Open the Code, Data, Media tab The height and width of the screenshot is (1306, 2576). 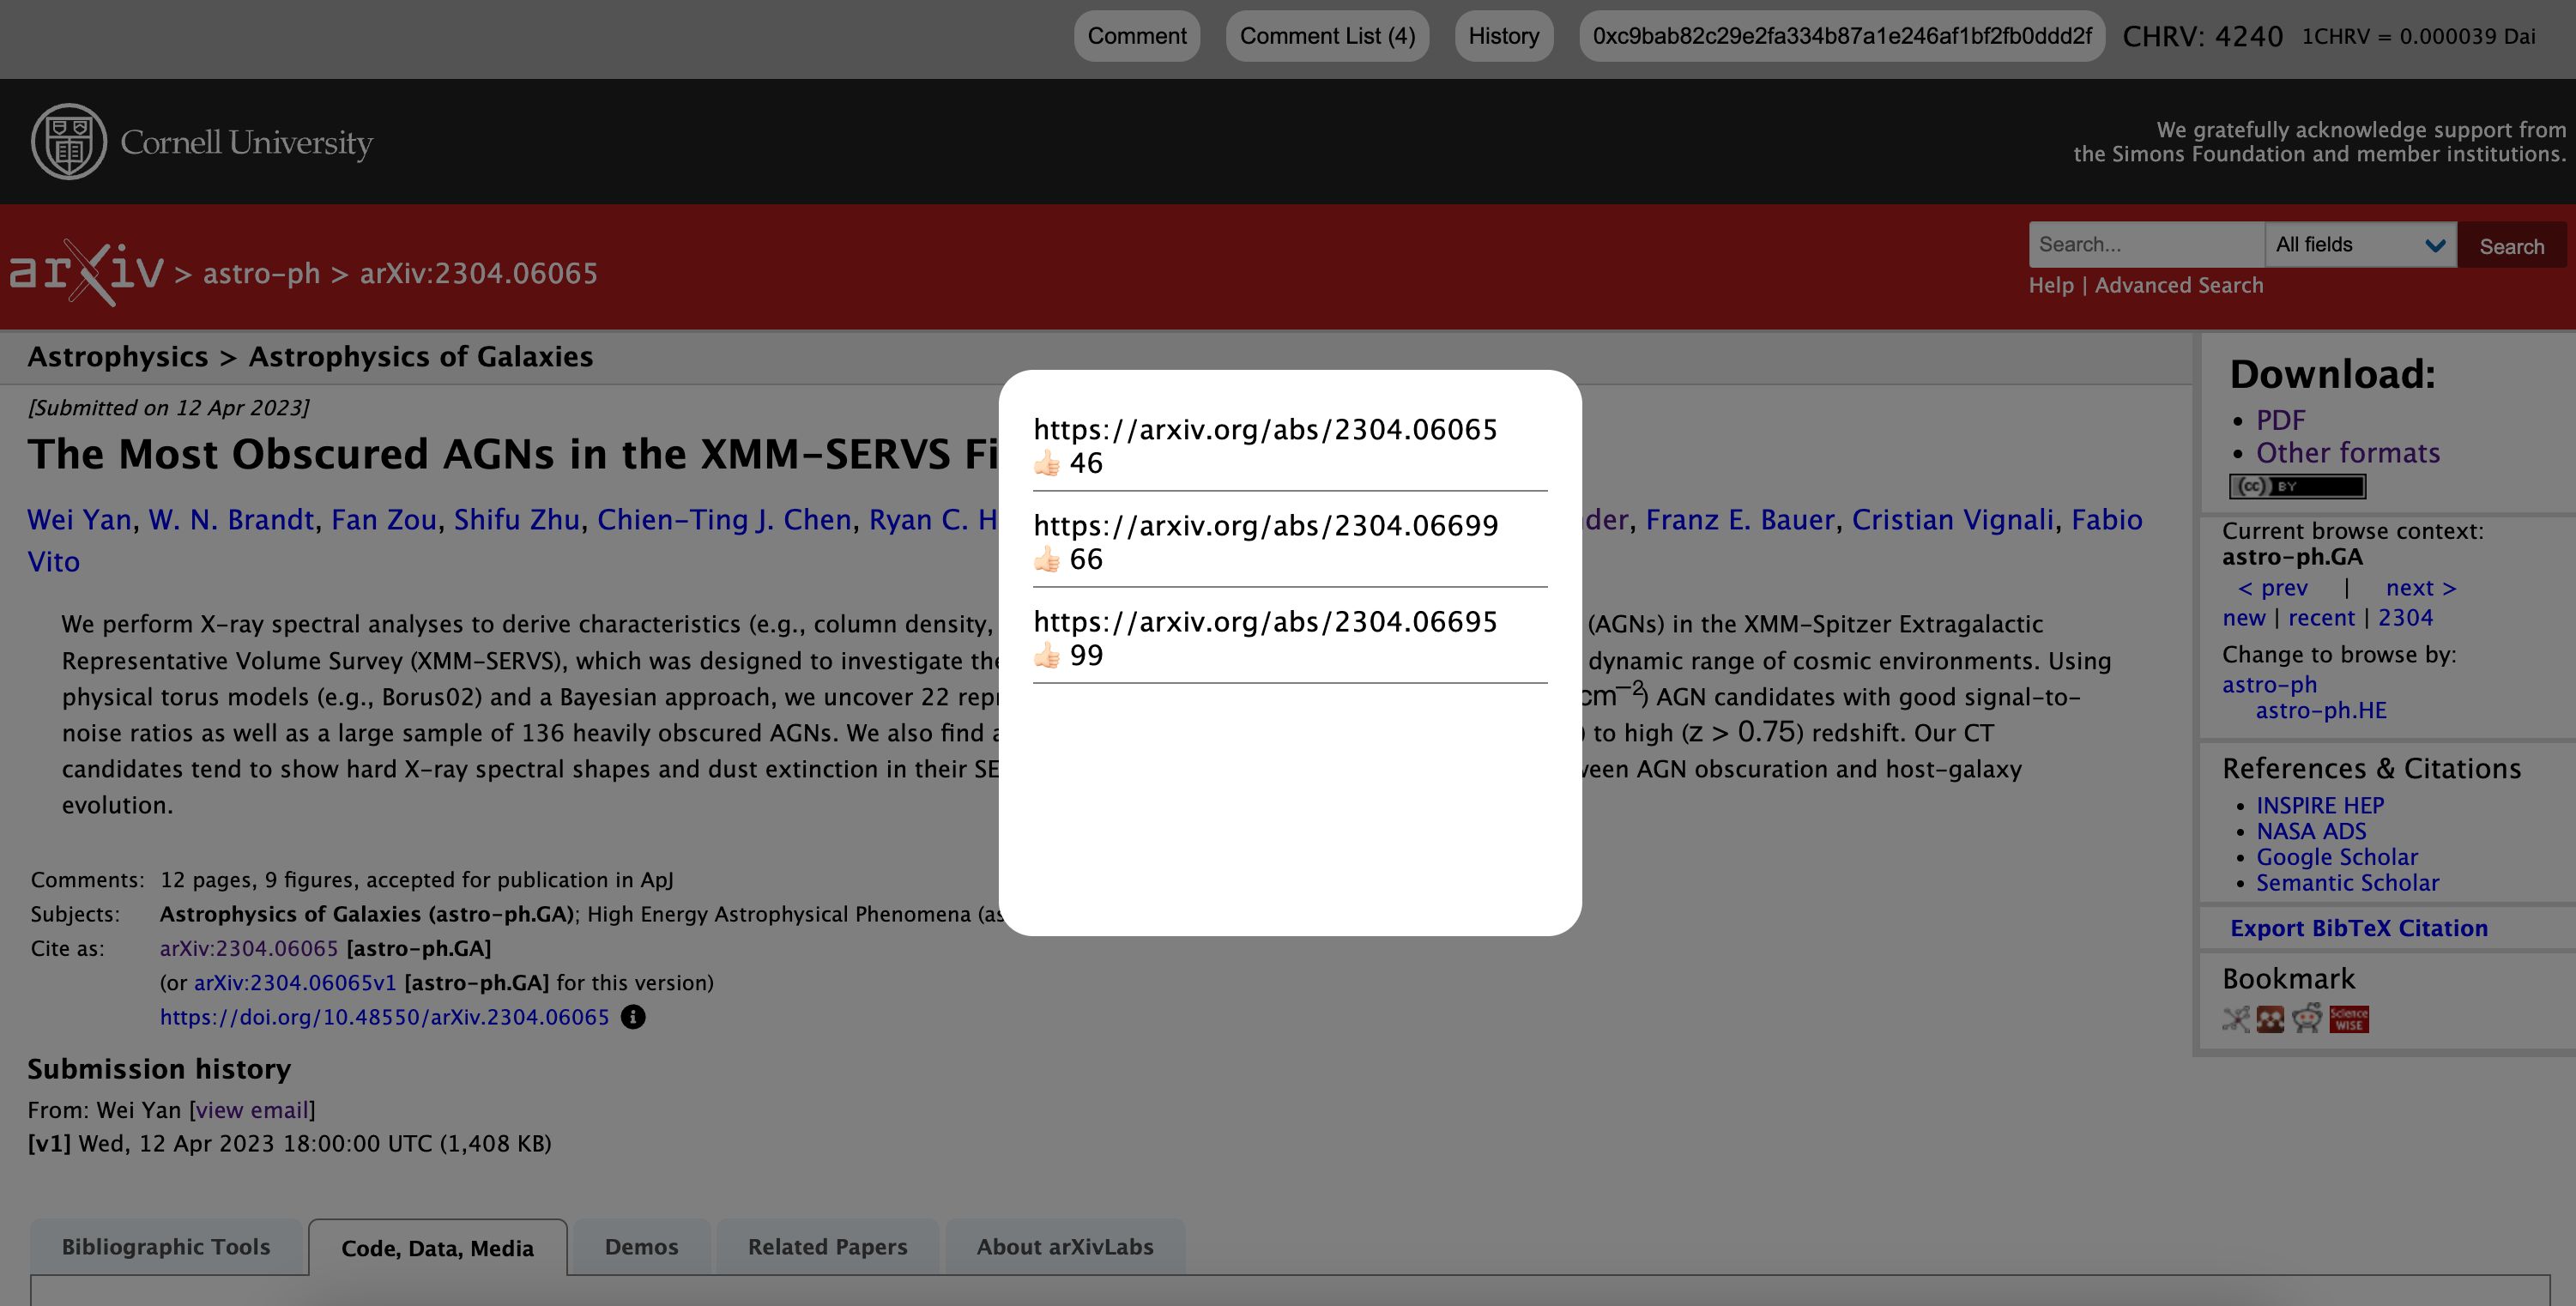click(436, 1246)
